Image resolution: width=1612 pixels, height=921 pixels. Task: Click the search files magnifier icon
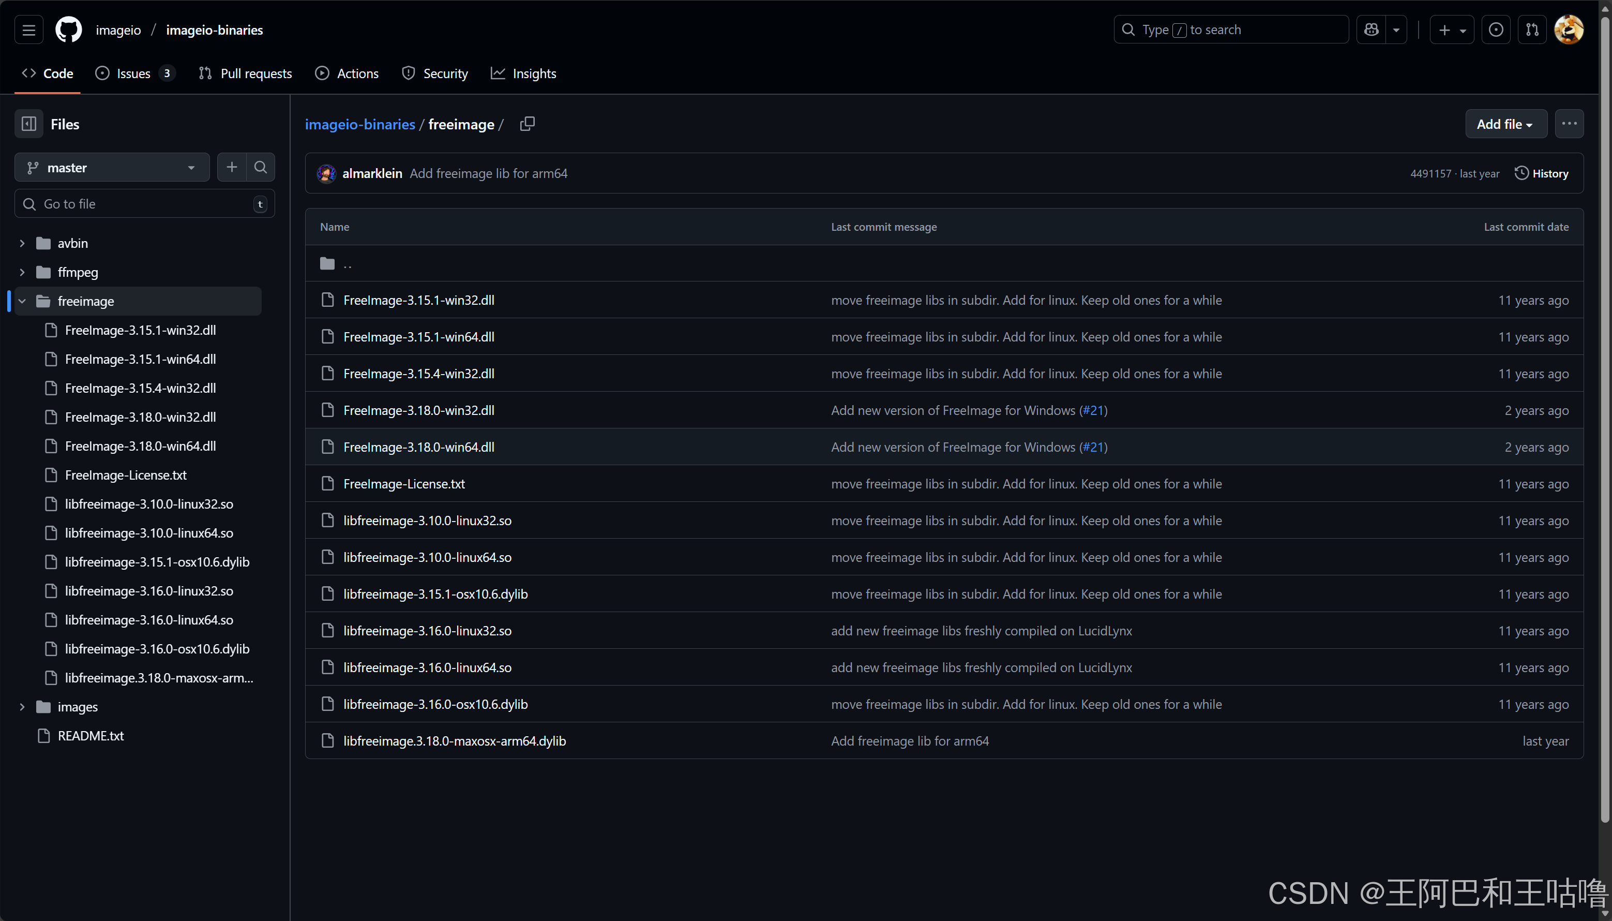261,167
